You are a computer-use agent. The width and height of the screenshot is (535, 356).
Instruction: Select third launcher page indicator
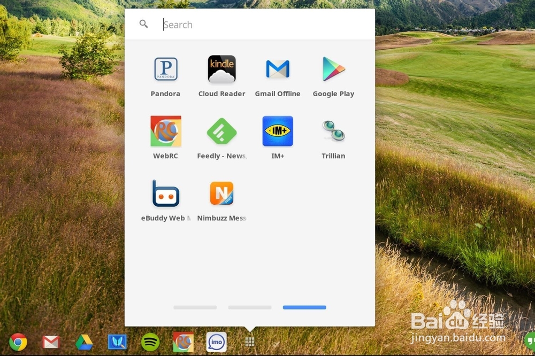coord(304,307)
